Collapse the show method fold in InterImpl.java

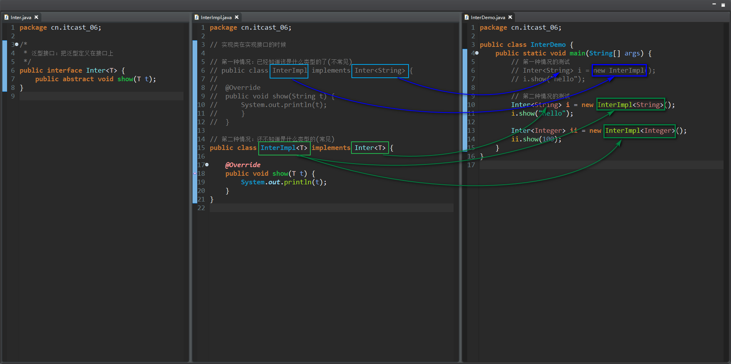click(x=207, y=165)
